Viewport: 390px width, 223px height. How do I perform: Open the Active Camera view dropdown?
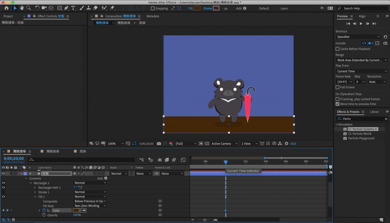225,144
